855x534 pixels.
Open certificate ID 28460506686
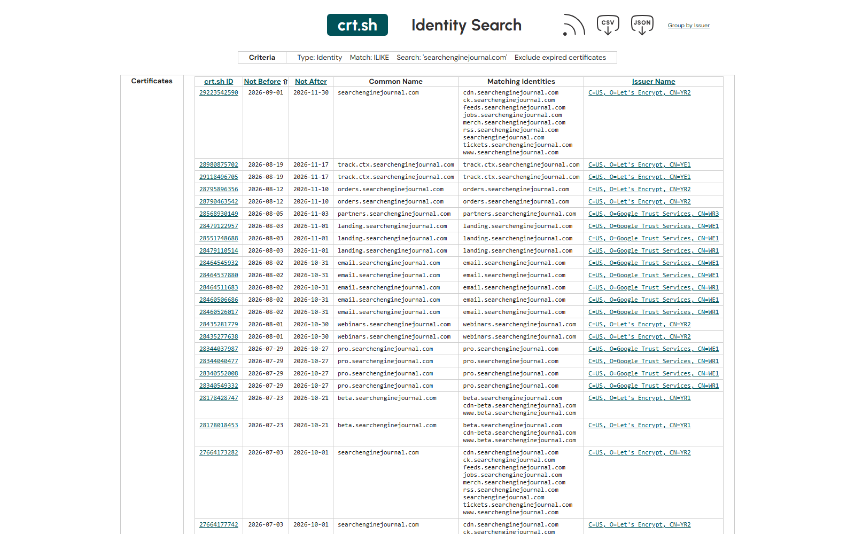pyautogui.click(x=219, y=300)
